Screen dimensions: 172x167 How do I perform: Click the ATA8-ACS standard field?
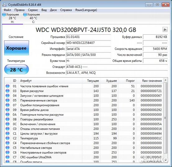coord(117,67)
